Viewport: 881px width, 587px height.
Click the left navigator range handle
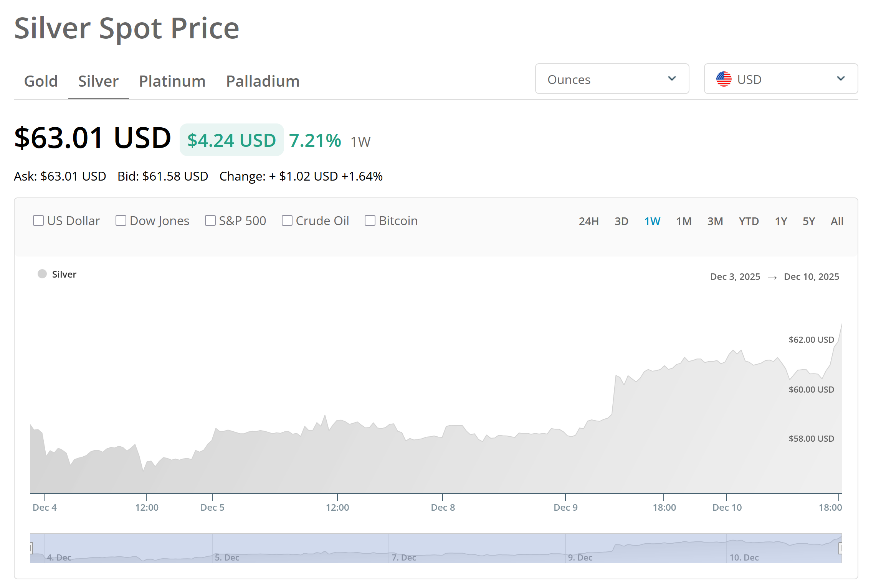coord(31,548)
